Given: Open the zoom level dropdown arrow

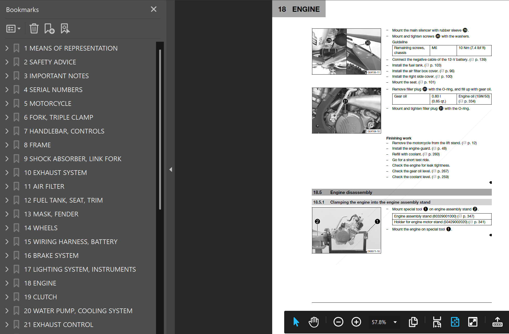Looking at the screenshot, I should pyautogui.click(x=395, y=322).
